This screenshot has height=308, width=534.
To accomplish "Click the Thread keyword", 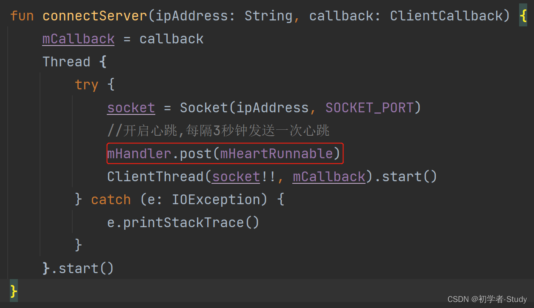I will [x=66, y=62].
